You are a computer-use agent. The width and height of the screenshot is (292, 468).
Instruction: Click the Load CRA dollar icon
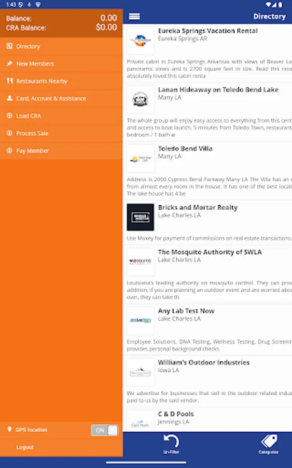click(x=9, y=115)
